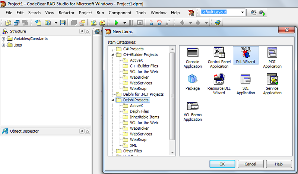Image resolution: width=298 pixels, height=174 pixels.
Task: Click the Save All floppy icon
Action: pos(63,23)
